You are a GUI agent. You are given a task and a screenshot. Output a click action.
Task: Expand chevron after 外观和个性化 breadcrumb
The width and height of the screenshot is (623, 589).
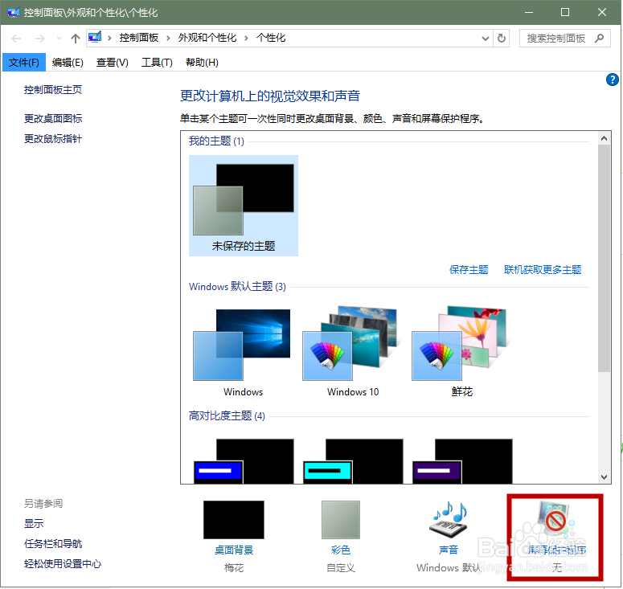246,38
